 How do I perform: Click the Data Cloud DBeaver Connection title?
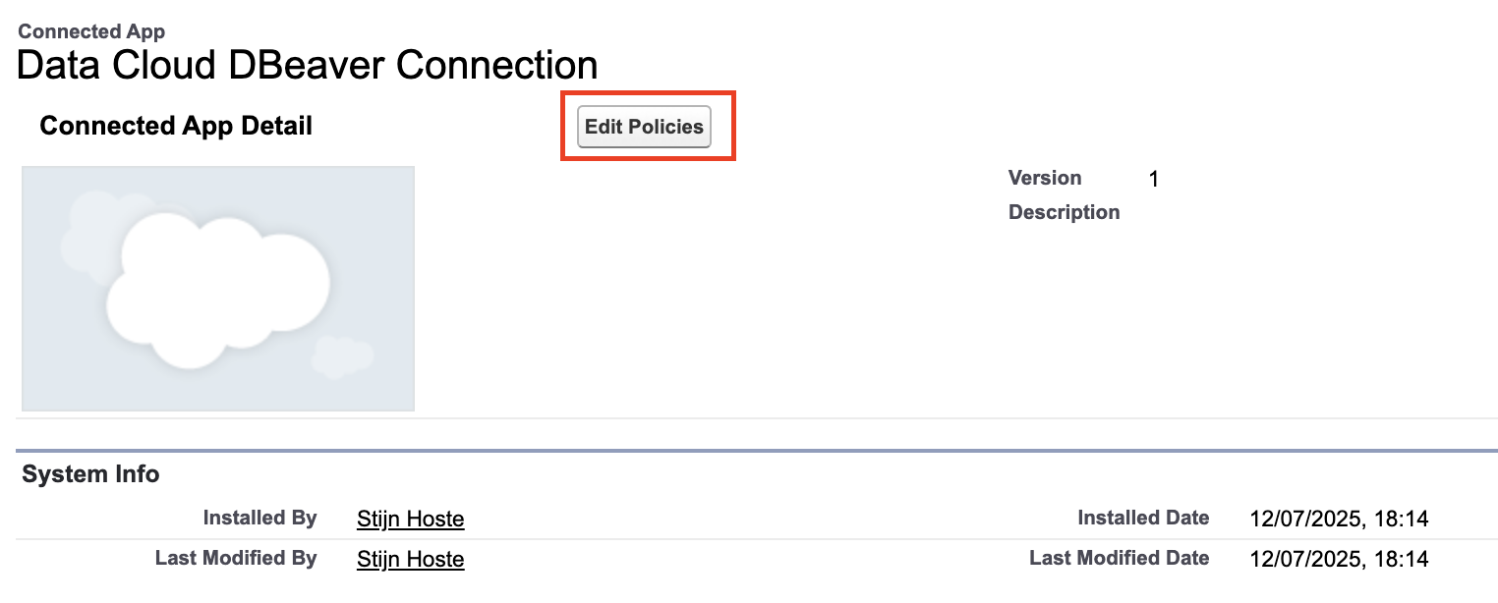tap(308, 66)
